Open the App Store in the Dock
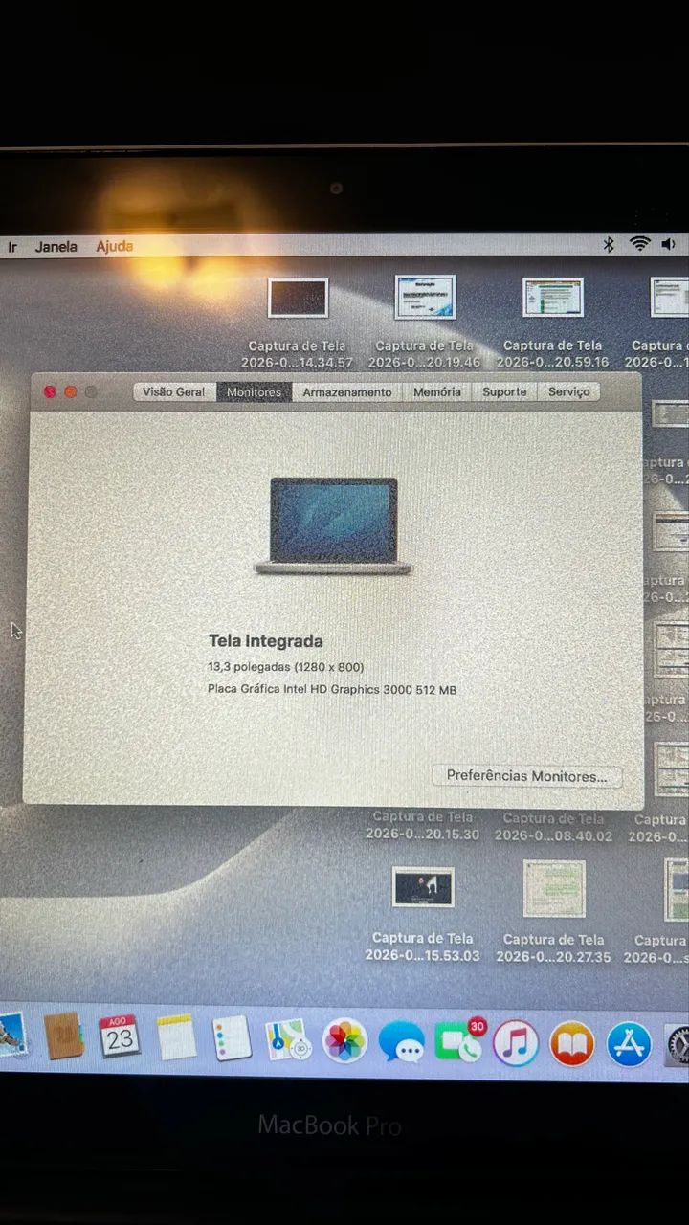This screenshot has width=689, height=1225. click(629, 1045)
